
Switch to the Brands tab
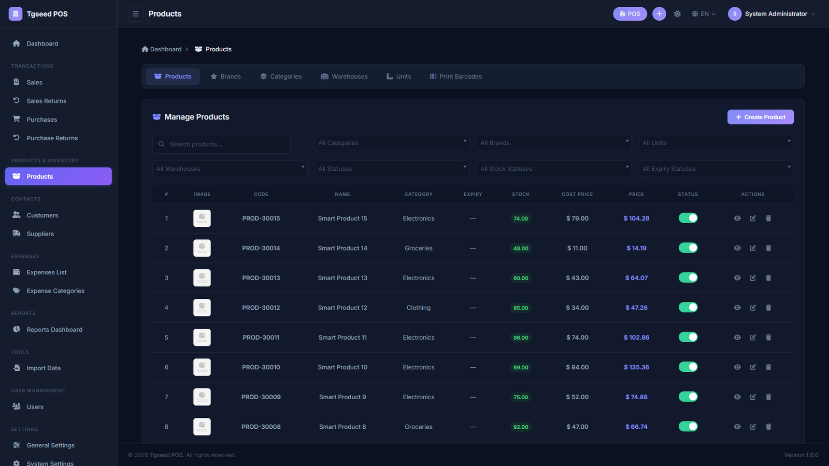point(225,76)
